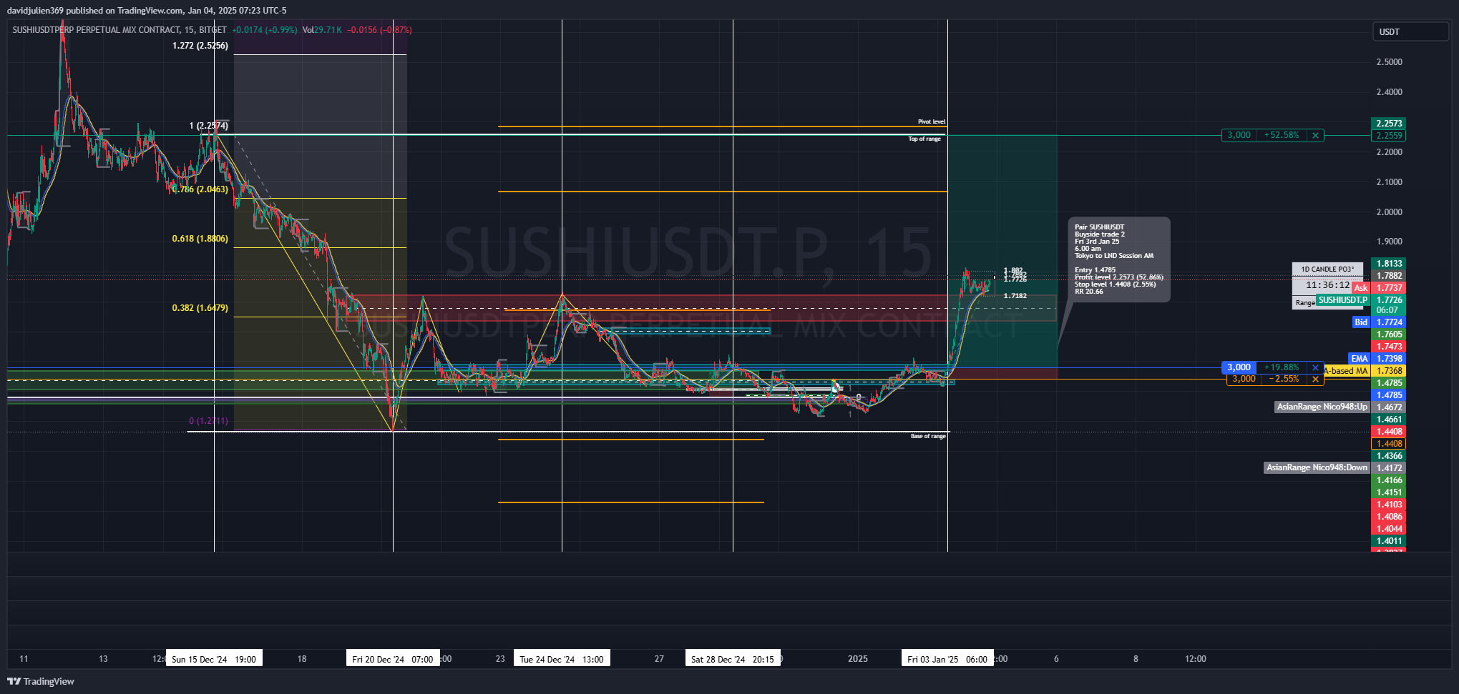Click the 1.7182 price label near candles
Screen dimensions: 1459x694
click(x=1015, y=296)
